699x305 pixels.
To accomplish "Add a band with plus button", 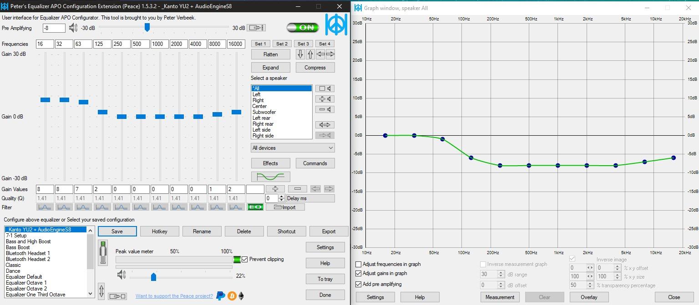I will point(275,189).
